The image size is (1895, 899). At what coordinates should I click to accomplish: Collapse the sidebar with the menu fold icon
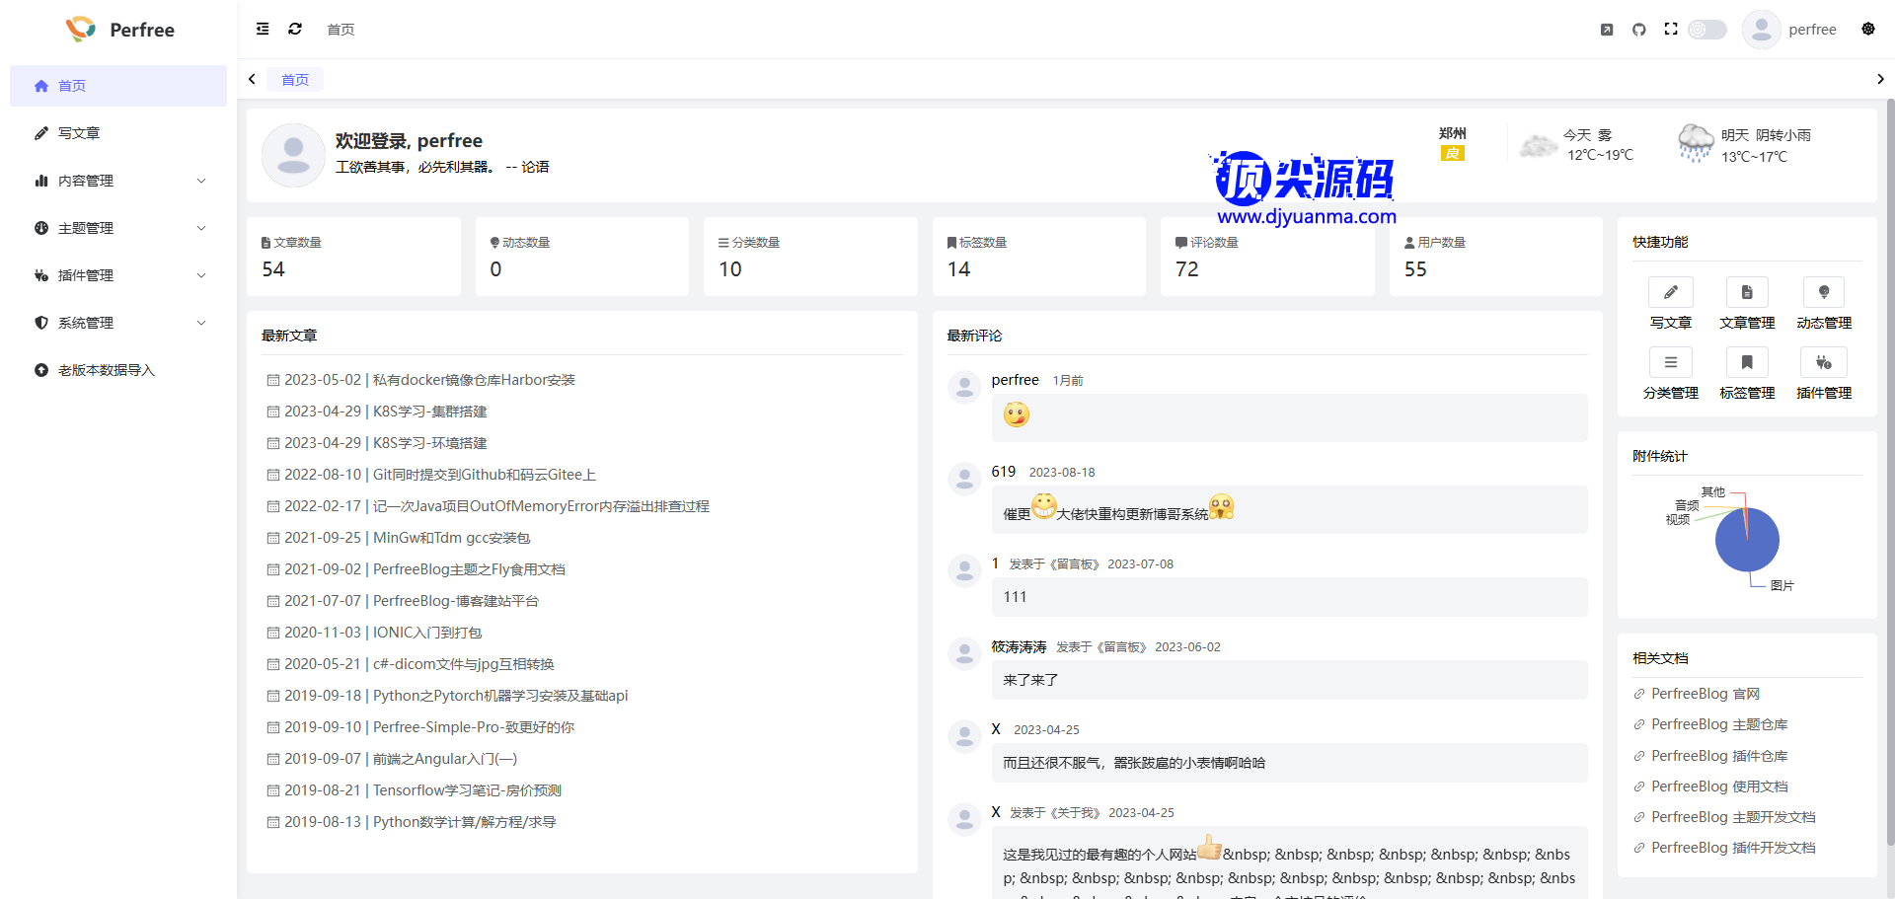click(x=263, y=30)
